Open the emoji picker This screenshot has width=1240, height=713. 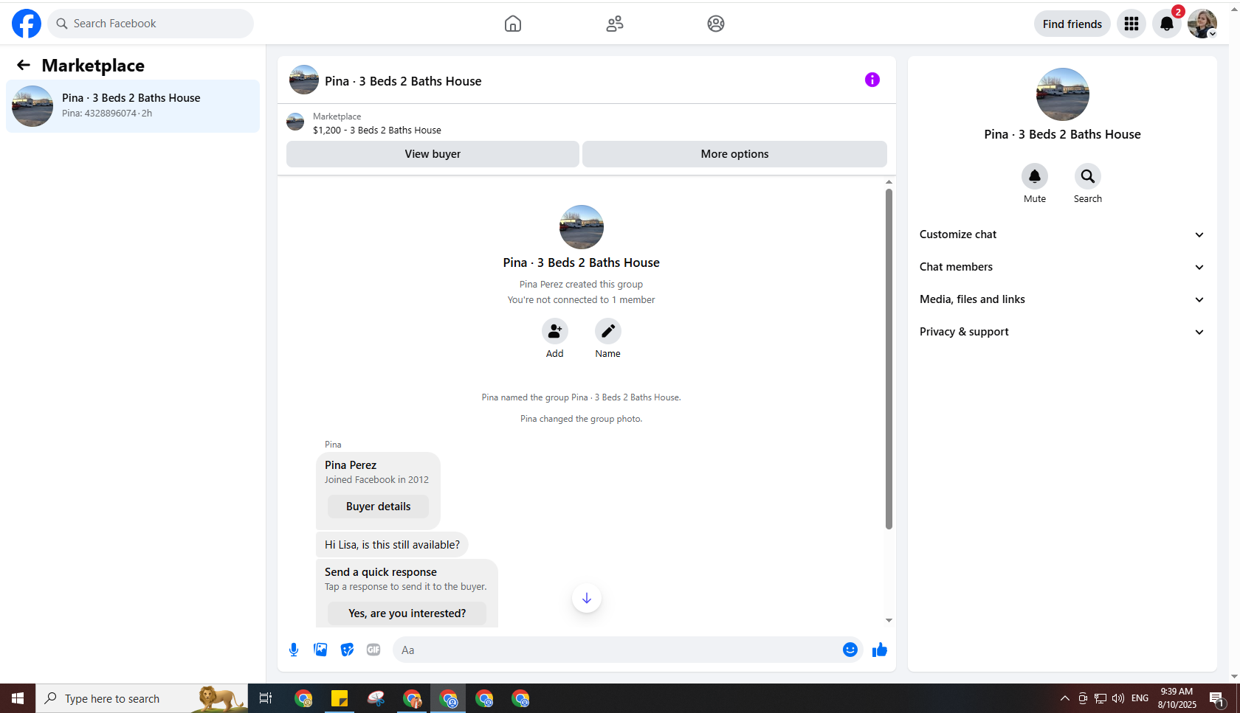tap(850, 650)
